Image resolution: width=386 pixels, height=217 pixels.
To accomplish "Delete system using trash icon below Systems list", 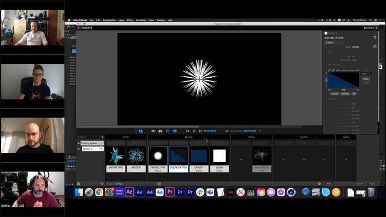I will [x=78, y=184].
